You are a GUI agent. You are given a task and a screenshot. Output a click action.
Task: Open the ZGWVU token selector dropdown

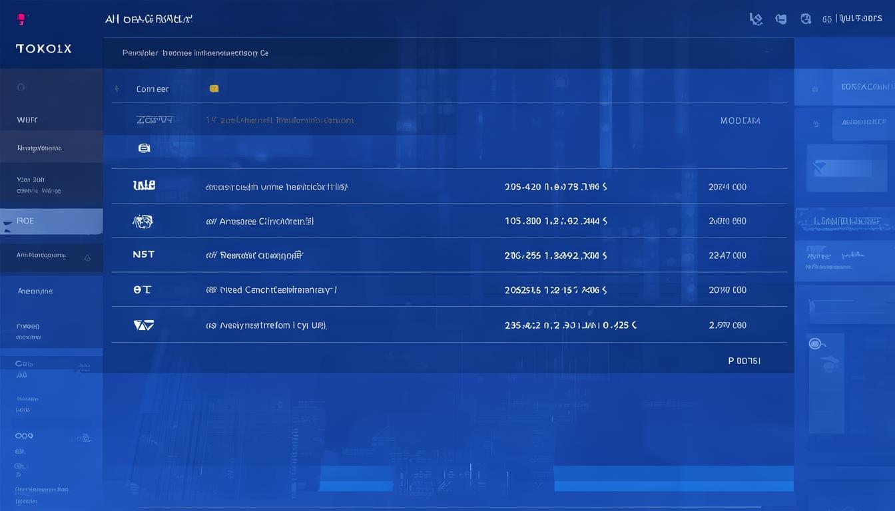[x=154, y=120]
